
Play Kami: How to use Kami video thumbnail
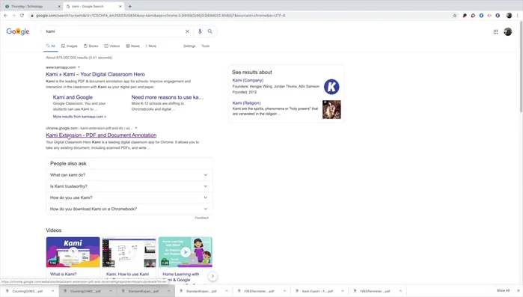point(129,252)
